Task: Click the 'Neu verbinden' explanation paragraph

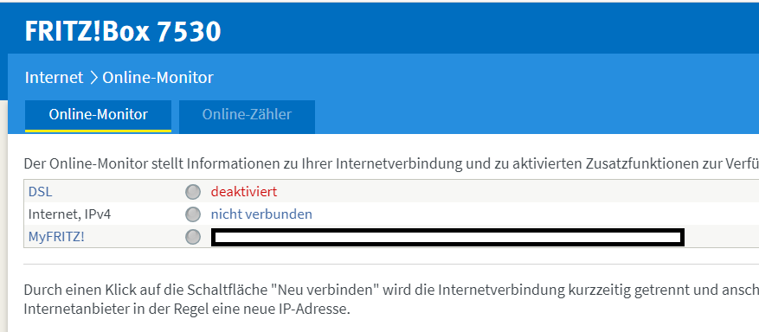Action: 391,300
